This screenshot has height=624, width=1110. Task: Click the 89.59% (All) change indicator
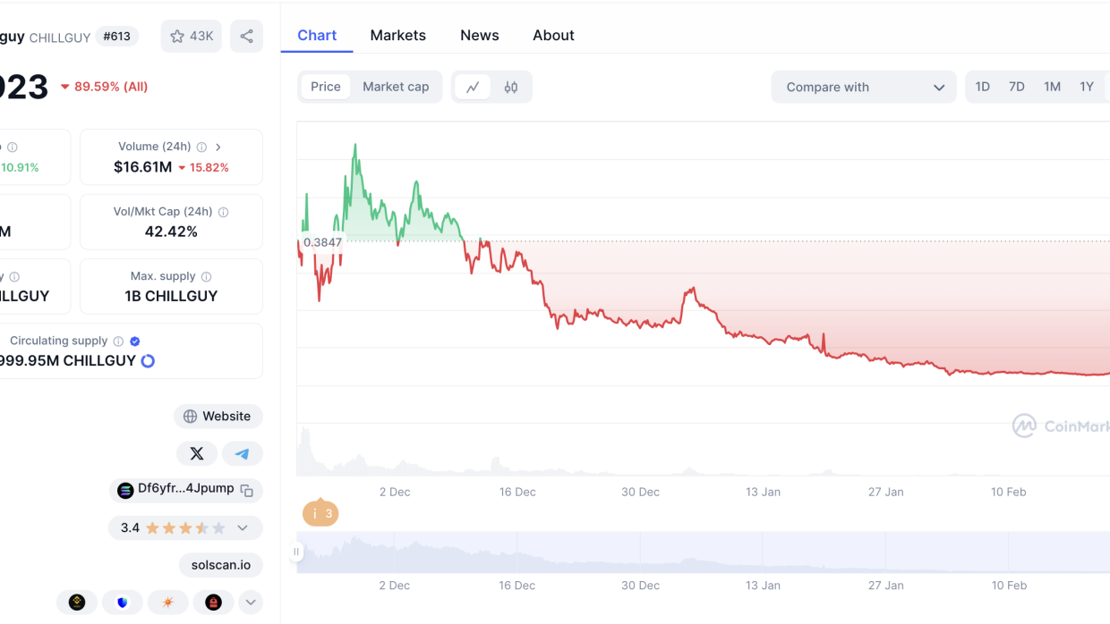[104, 87]
